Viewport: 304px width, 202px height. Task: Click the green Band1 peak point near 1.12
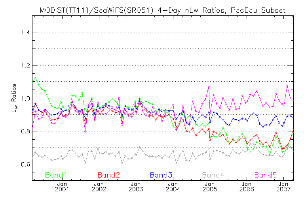[36, 78]
